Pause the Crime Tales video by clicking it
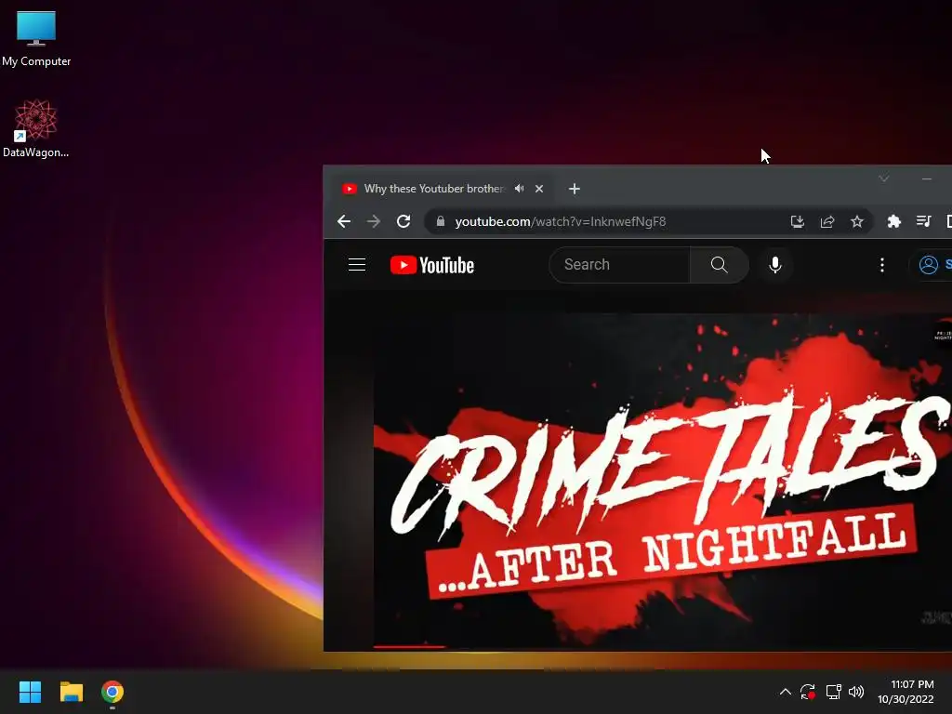952x714 pixels. click(662, 480)
